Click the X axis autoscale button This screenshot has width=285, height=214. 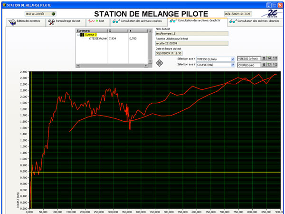tap(270, 58)
